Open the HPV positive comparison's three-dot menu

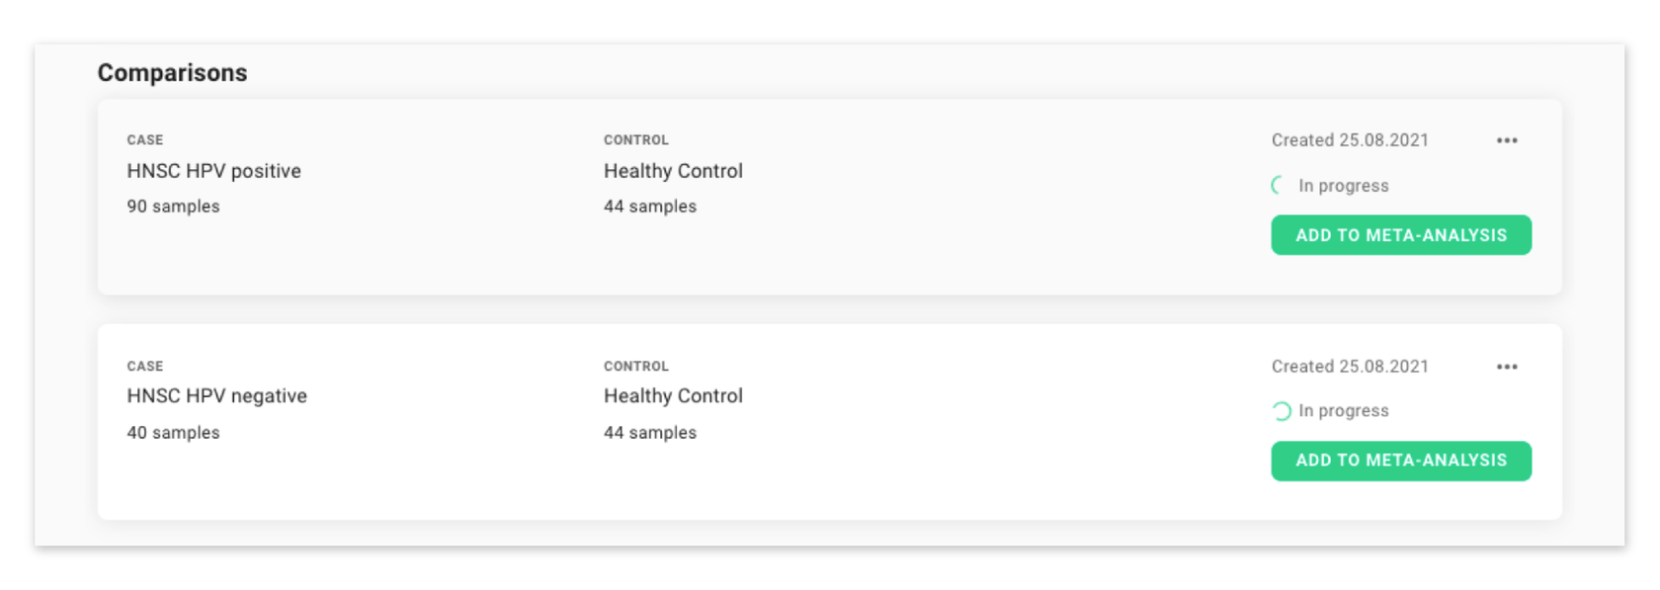(x=1506, y=140)
